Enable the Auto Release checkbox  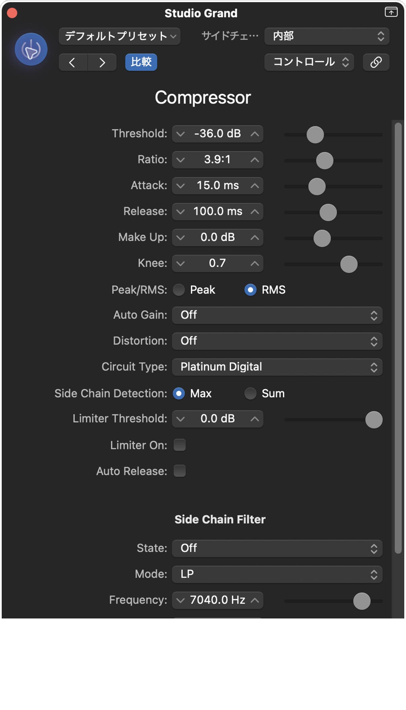point(180,471)
